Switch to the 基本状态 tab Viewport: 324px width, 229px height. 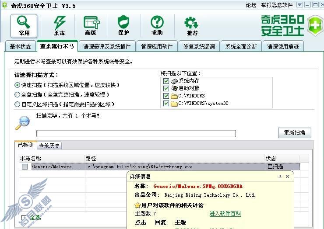click(x=20, y=46)
